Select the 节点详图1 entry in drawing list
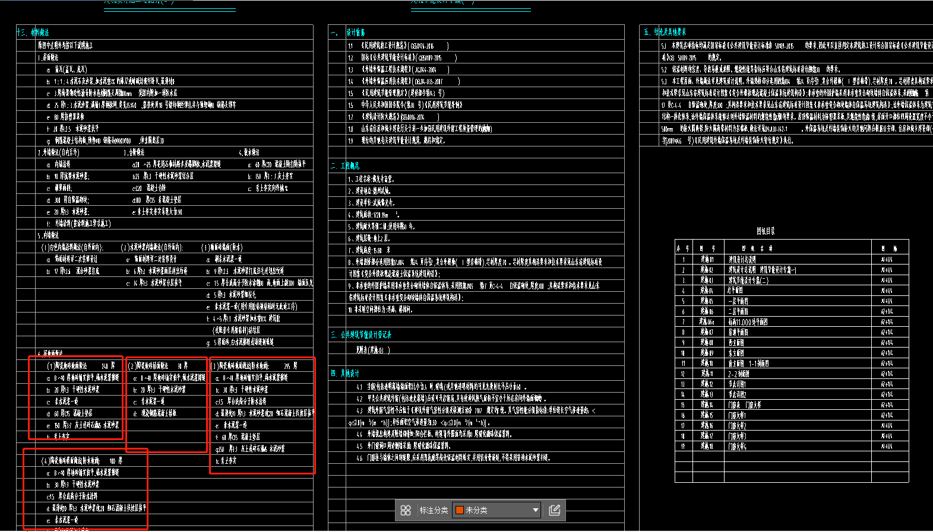The width and height of the screenshot is (933, 532). 737,384
